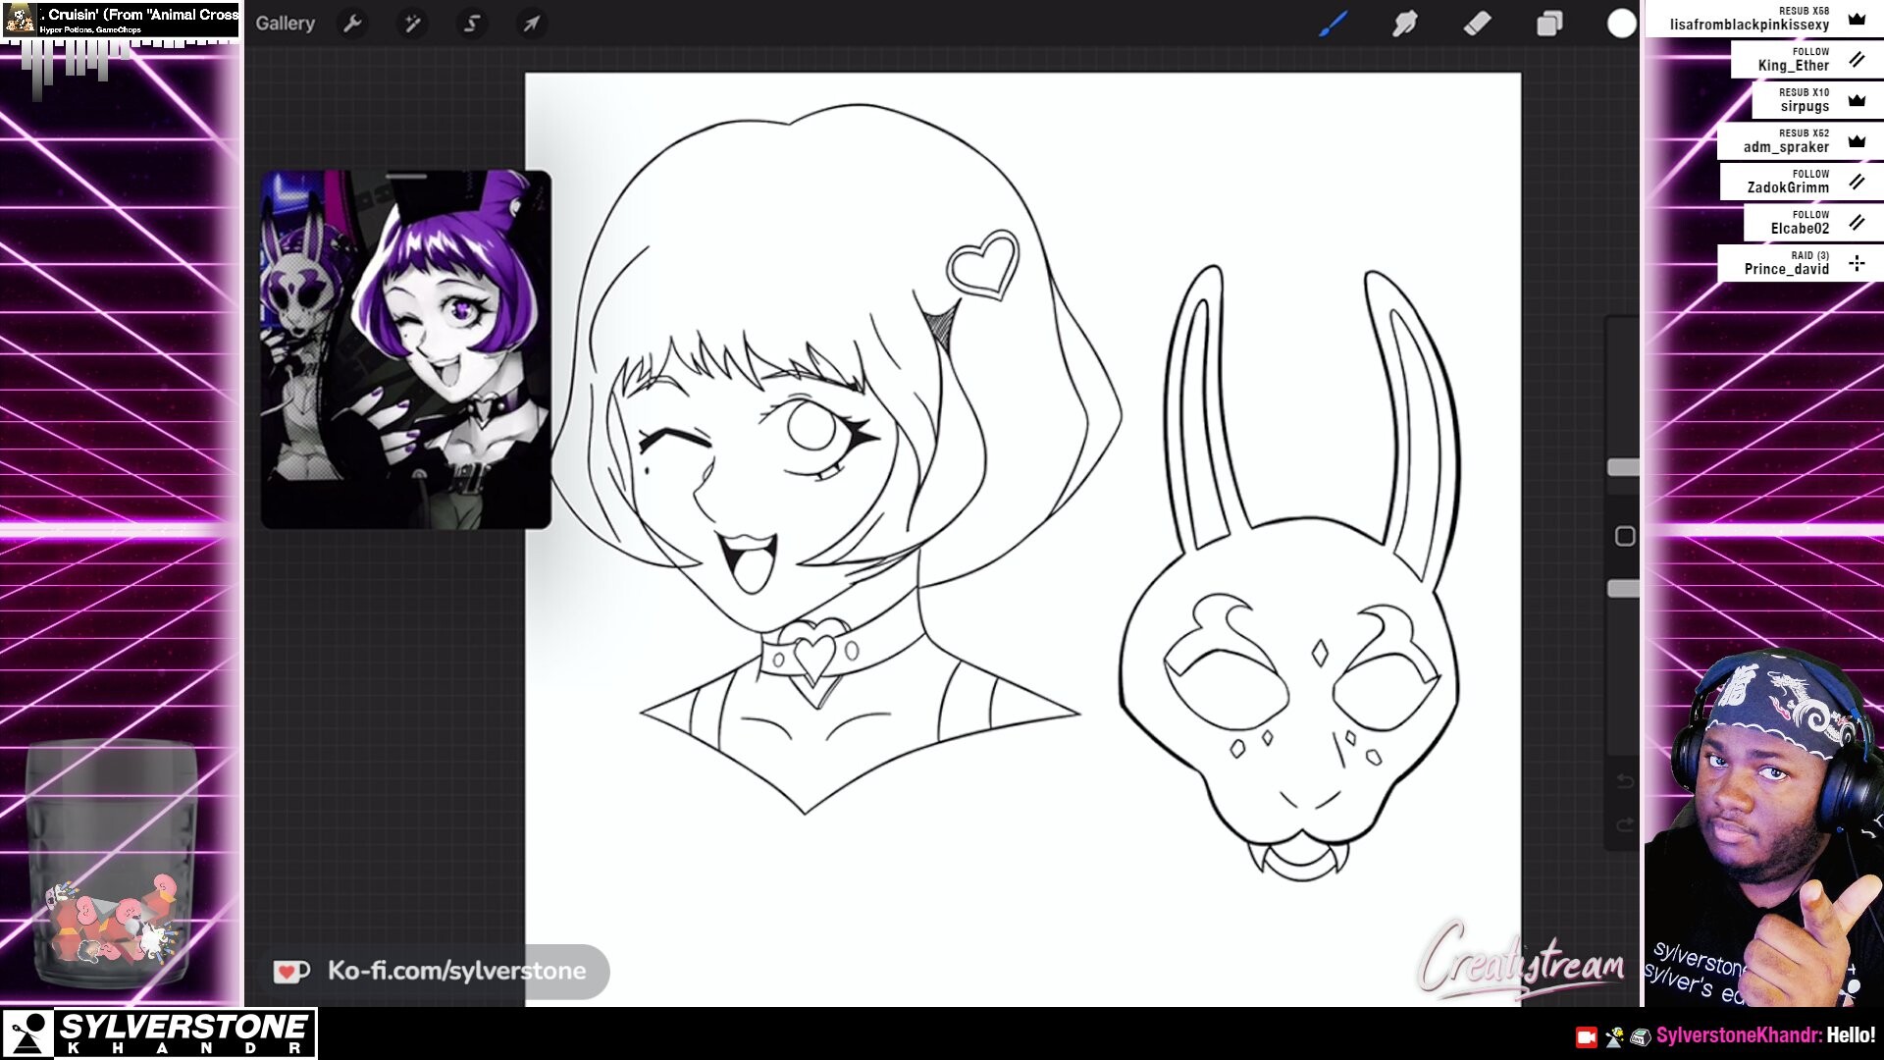Open the white color swatch picker
Screen dimensions: 1884x1060
point(1621,24)
